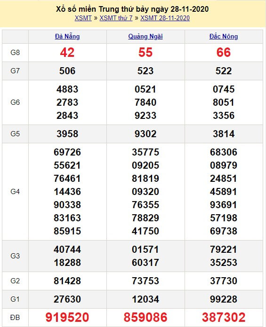Select Quảng Ngãi G7 number 523
The image size is (266, 327).
145,71
